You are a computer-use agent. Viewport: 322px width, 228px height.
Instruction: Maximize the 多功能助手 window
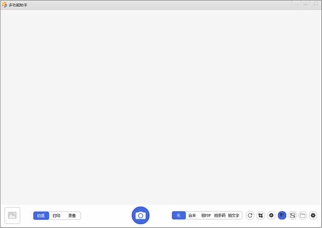tap(306, 4)
